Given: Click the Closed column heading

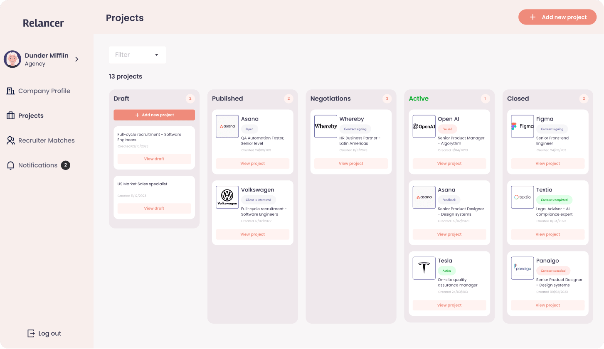Looking at the screenshot, I should pyautogui.click(x=518, y=98).
